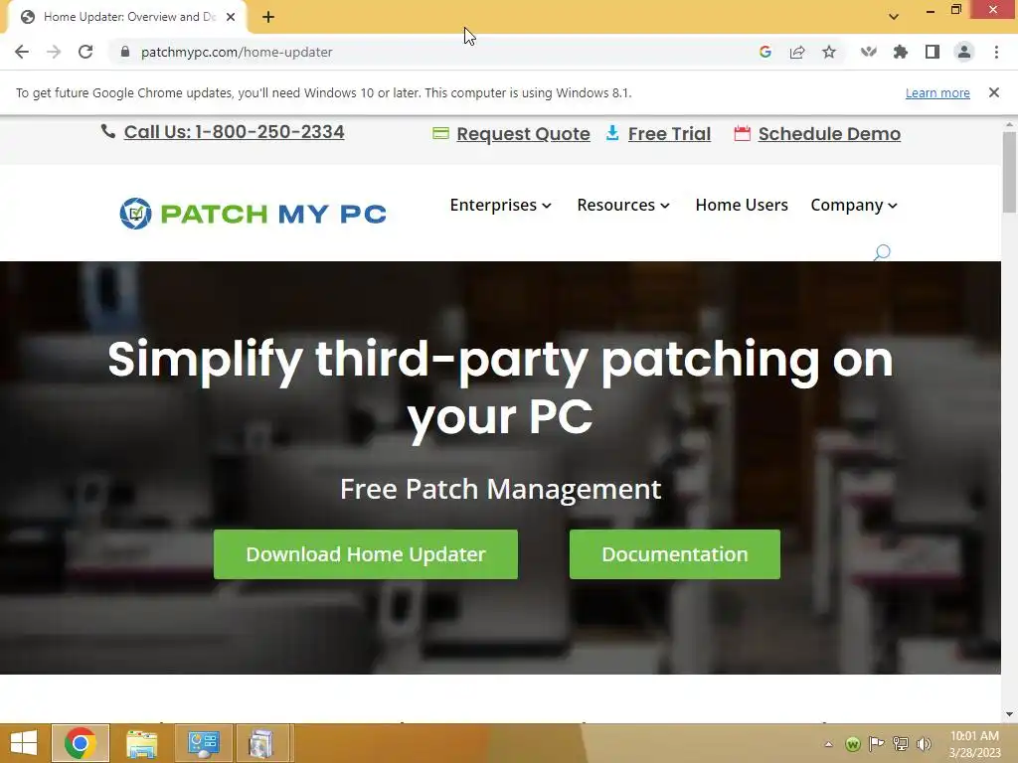
Task: Click the volume speaker tray icon
Action: 924,744
